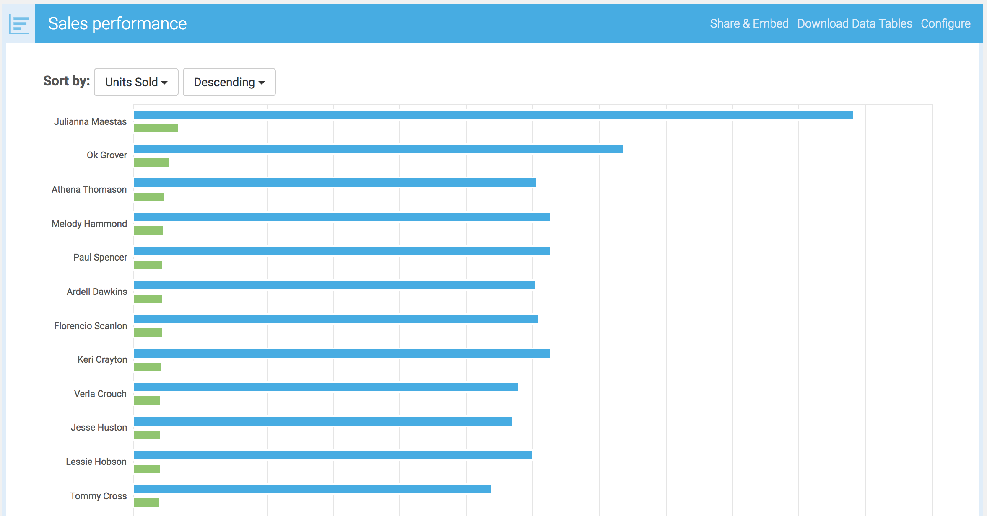Click Ardell Dawkins blue bar

(334, 285)
